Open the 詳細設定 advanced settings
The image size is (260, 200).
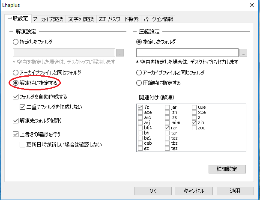tap(227, 169)
